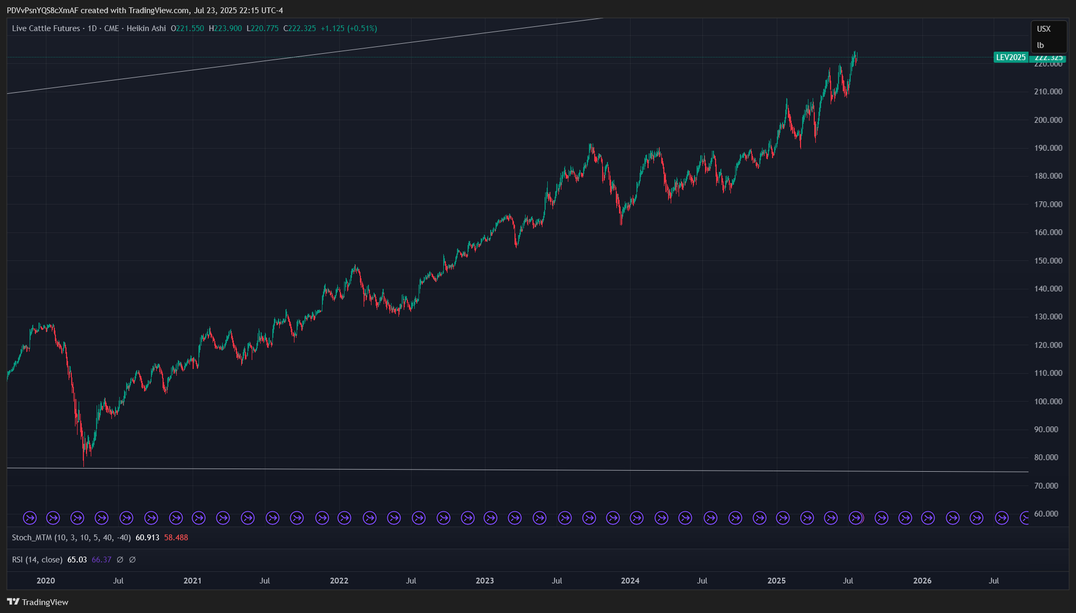The height and width of the screenshot is (613, 1076).
Task: Click the 2020 label on time axis
Action: tap(46, 581)
